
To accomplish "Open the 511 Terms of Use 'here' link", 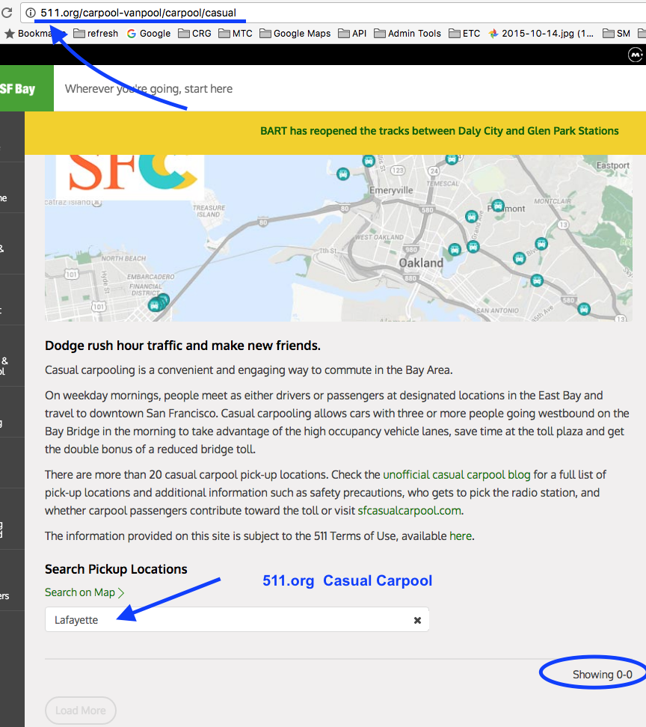I will coord(460,536).
